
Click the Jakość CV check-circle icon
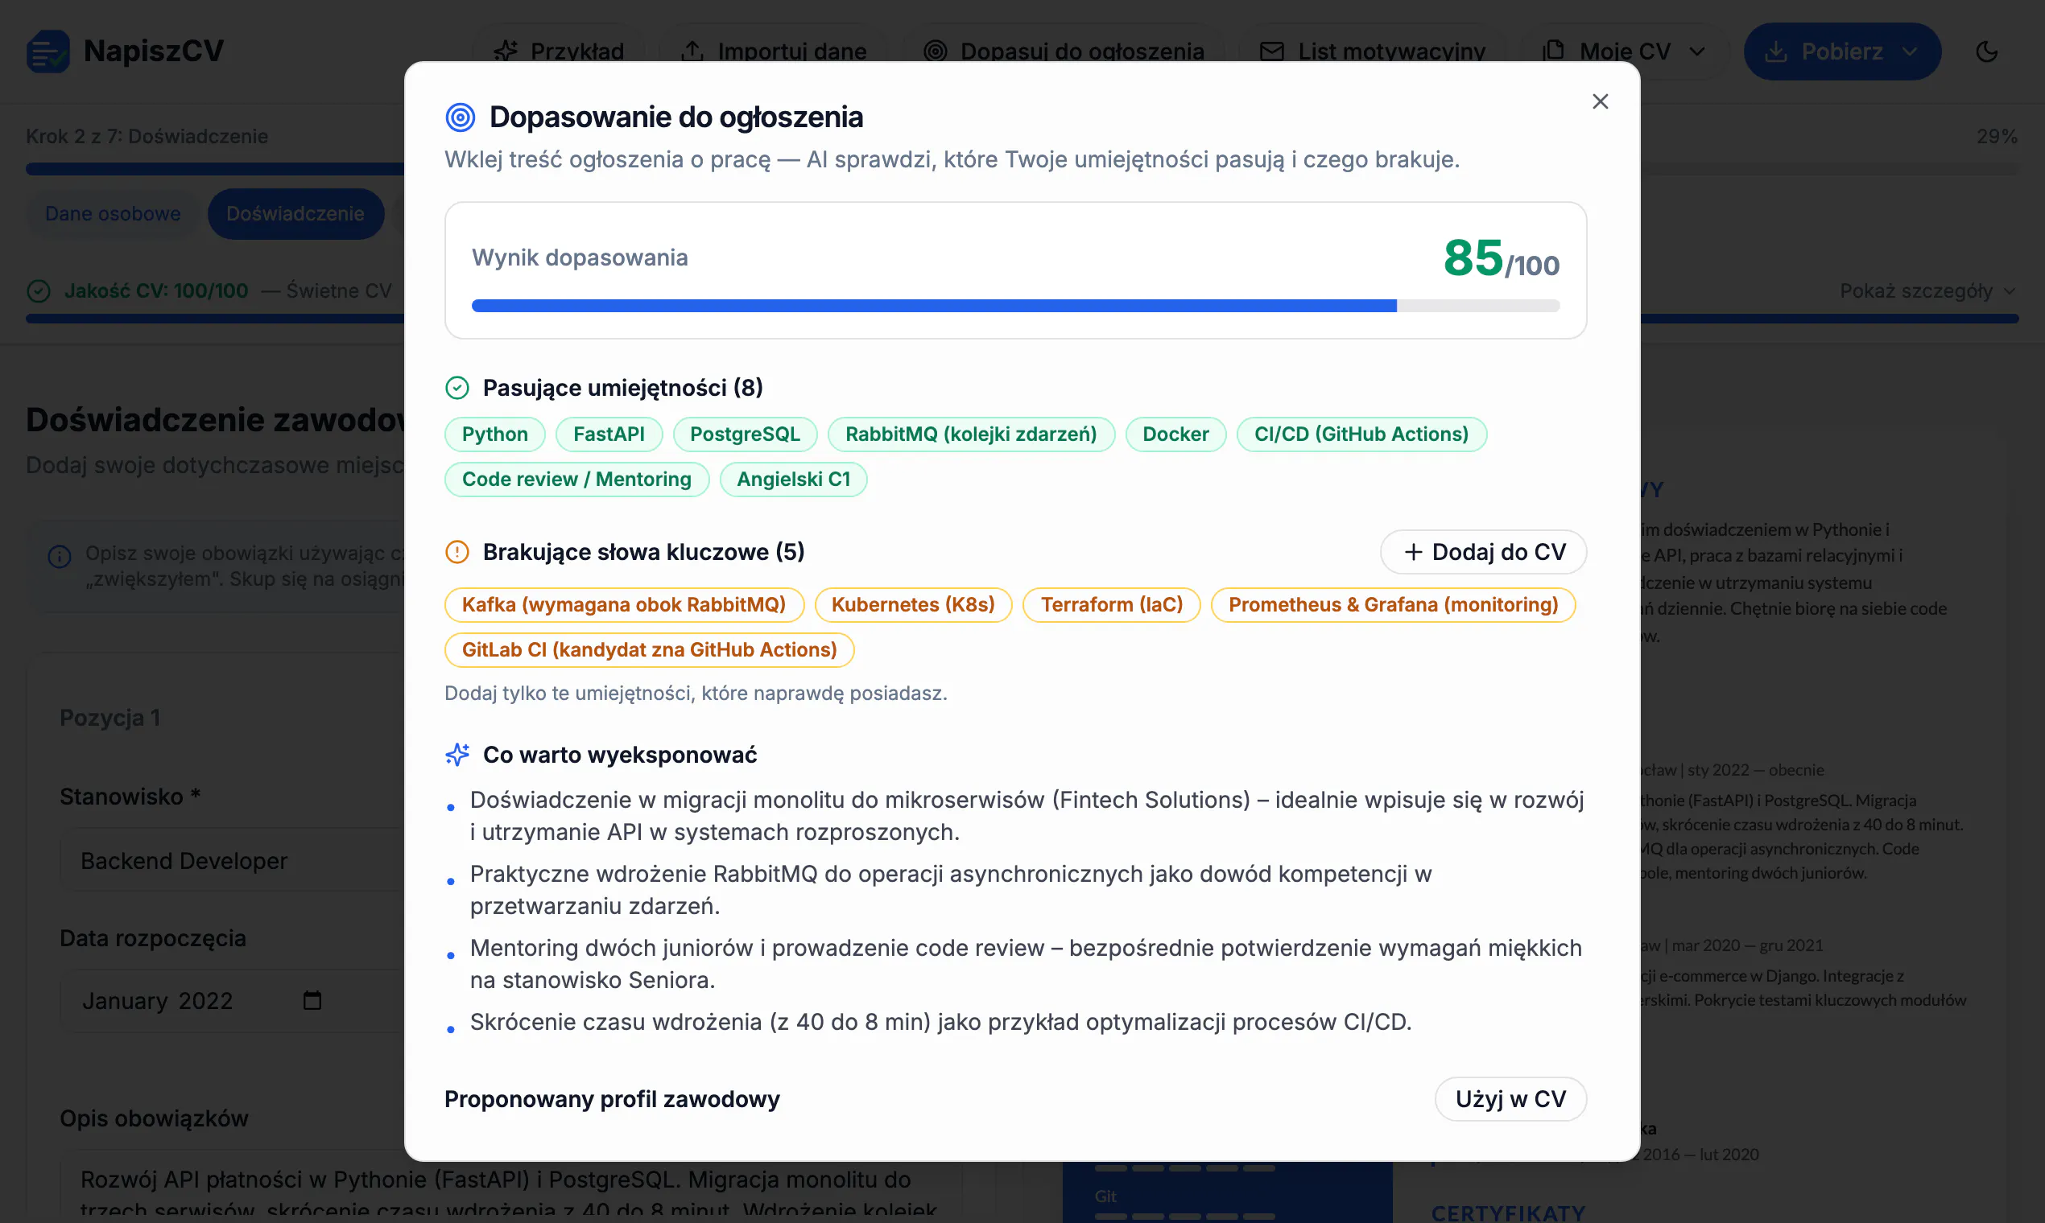coord(39,291)
